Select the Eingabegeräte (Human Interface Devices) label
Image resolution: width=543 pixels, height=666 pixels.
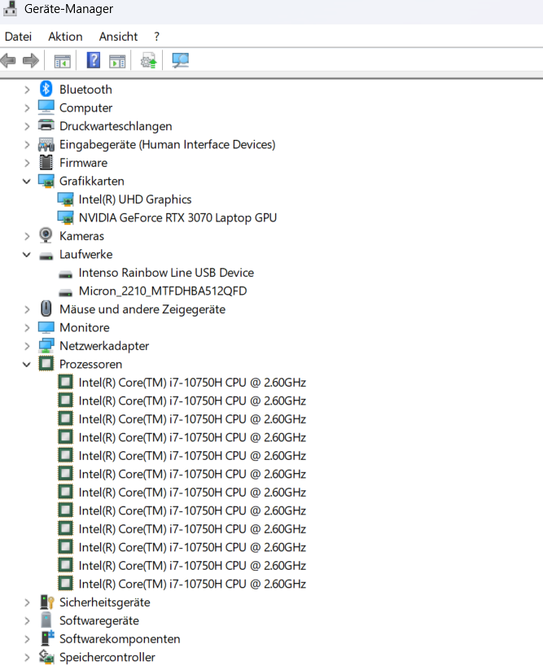coord(167,144)
